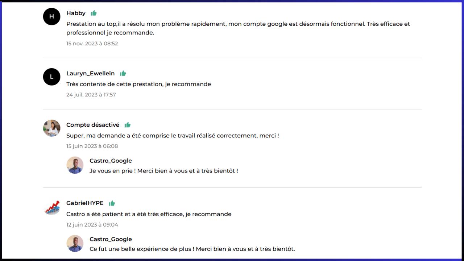The width and height of the screenshot is (464, 261).
Task: Click the Compte désactivé username
Action: pos(92,125)
